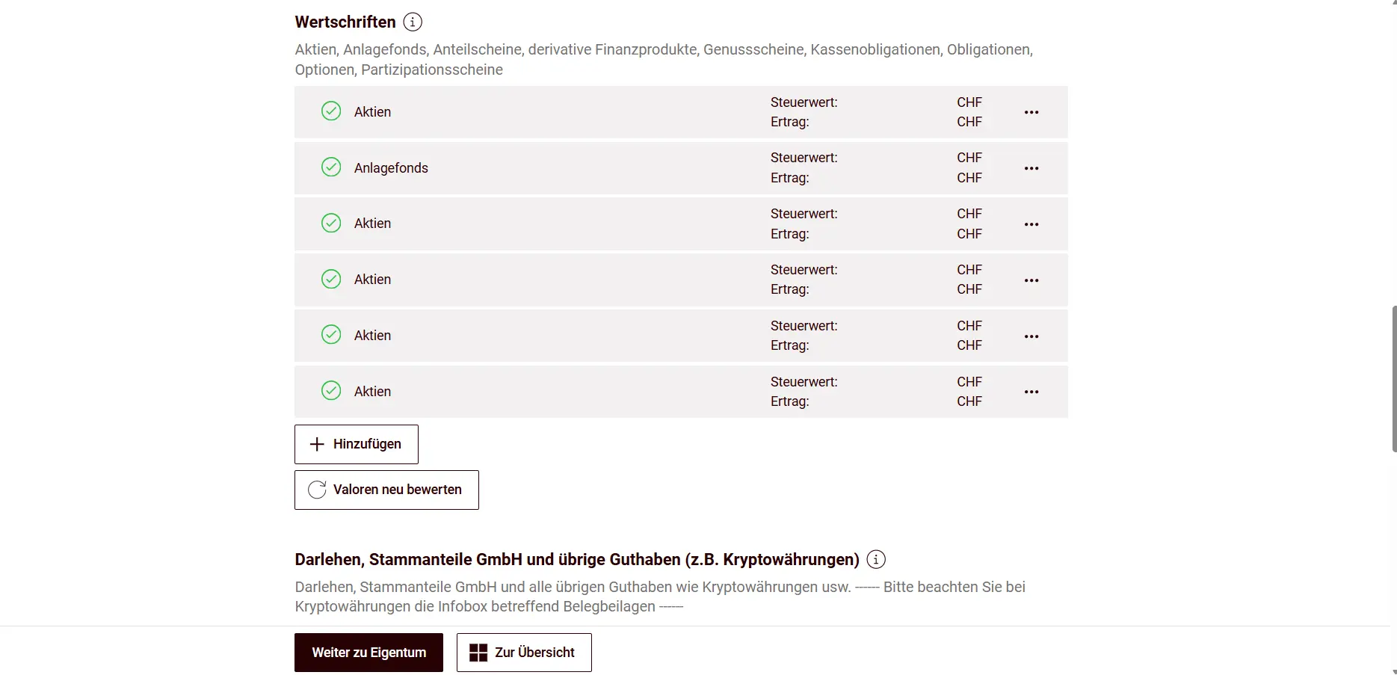Click the info icon next to Wertschriften
1397x675 pixels.
(x=412, y=22)
